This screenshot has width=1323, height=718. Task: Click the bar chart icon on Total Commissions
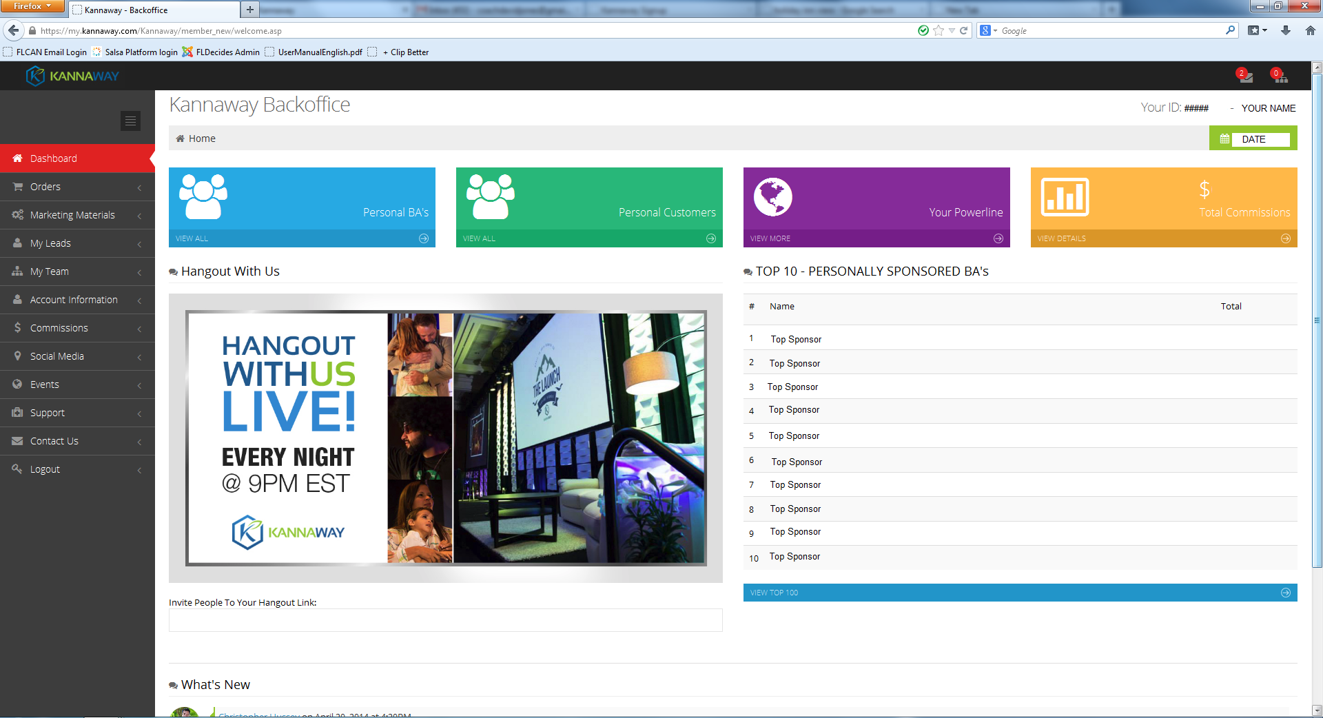1065,197
